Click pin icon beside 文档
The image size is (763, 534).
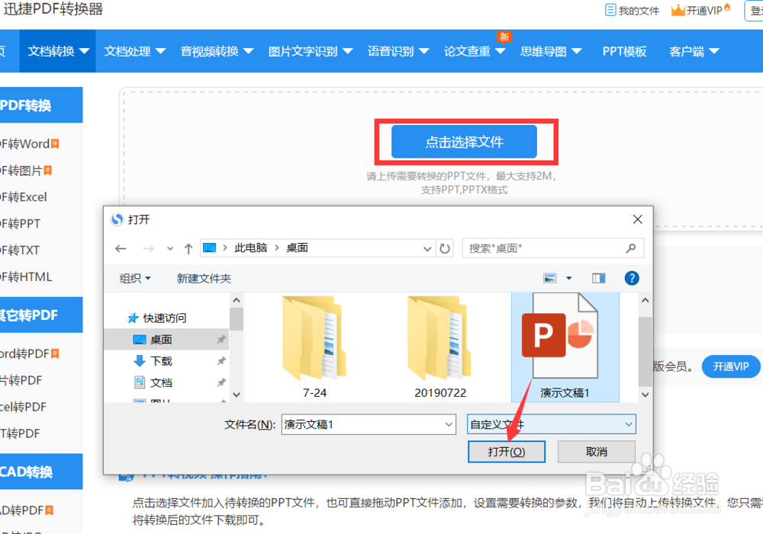[x=221, y=382]
